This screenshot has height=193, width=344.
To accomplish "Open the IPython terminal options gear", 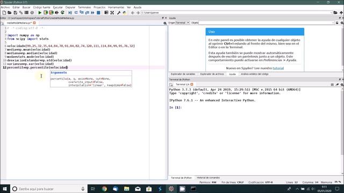I will 342,85.
